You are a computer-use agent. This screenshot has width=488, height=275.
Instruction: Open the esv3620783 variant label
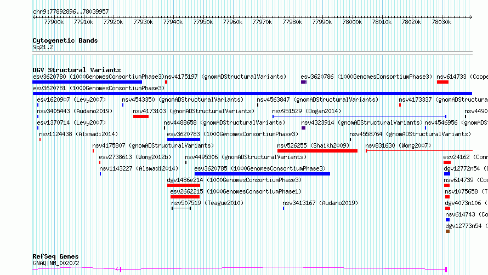pos(232,134)
